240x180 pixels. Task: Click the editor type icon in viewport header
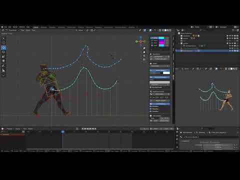2,30
